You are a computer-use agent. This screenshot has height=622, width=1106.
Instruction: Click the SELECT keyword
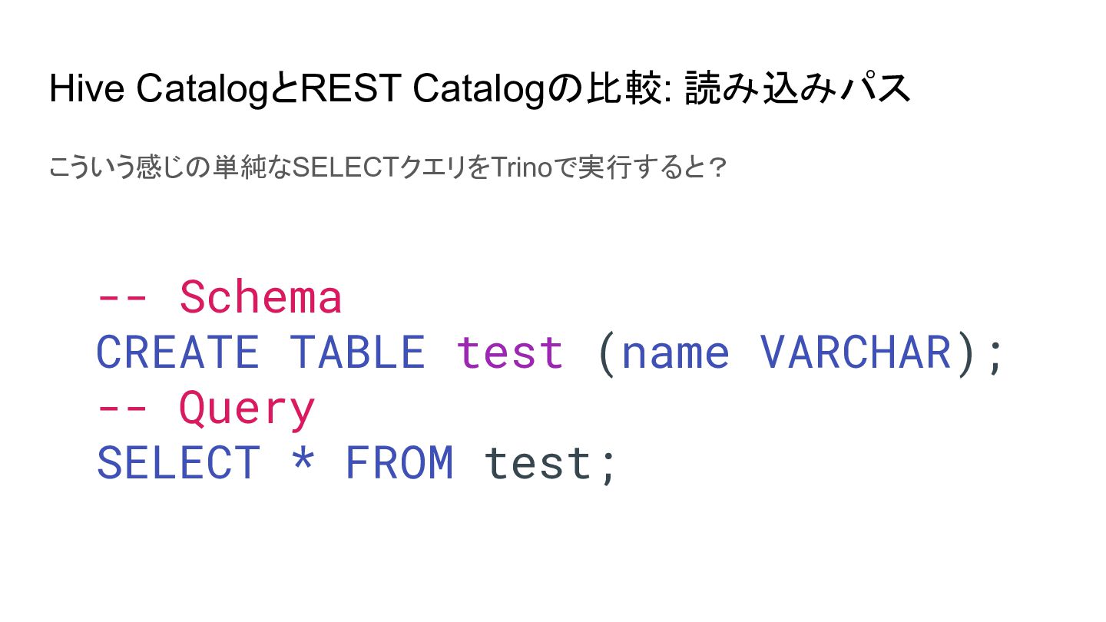coord(177,464)
